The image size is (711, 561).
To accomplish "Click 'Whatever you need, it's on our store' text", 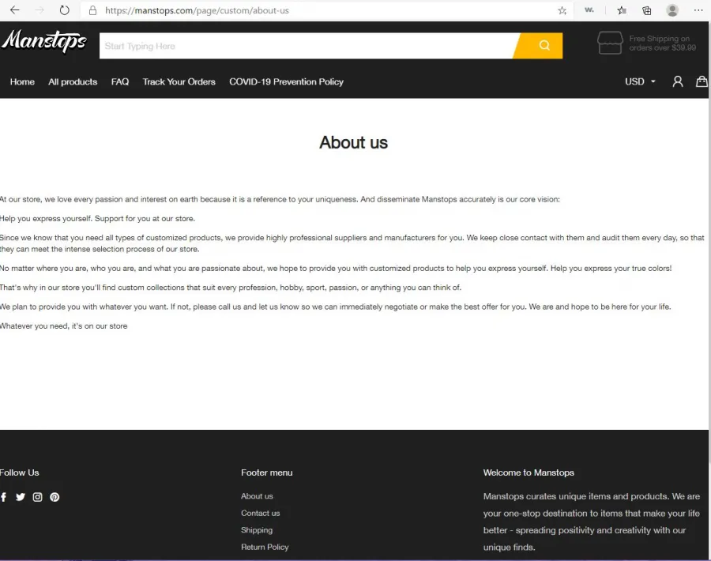I will click(63, 326).
